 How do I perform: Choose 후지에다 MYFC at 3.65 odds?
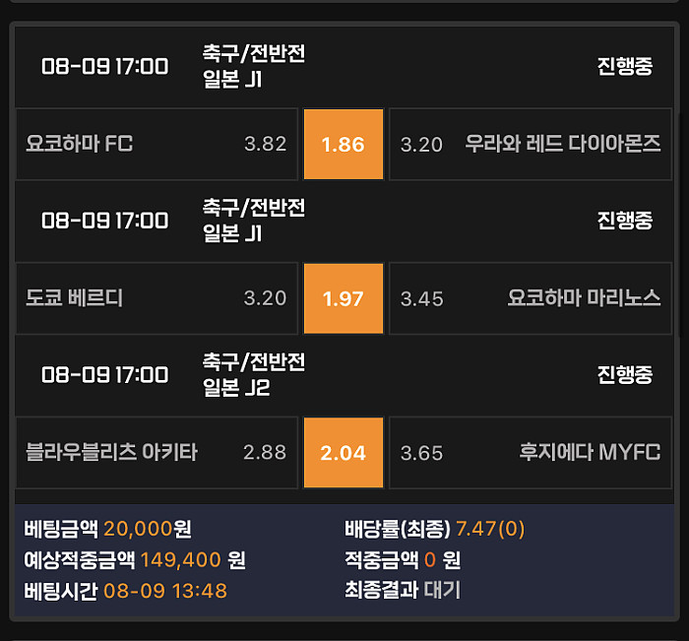(531, 453)
